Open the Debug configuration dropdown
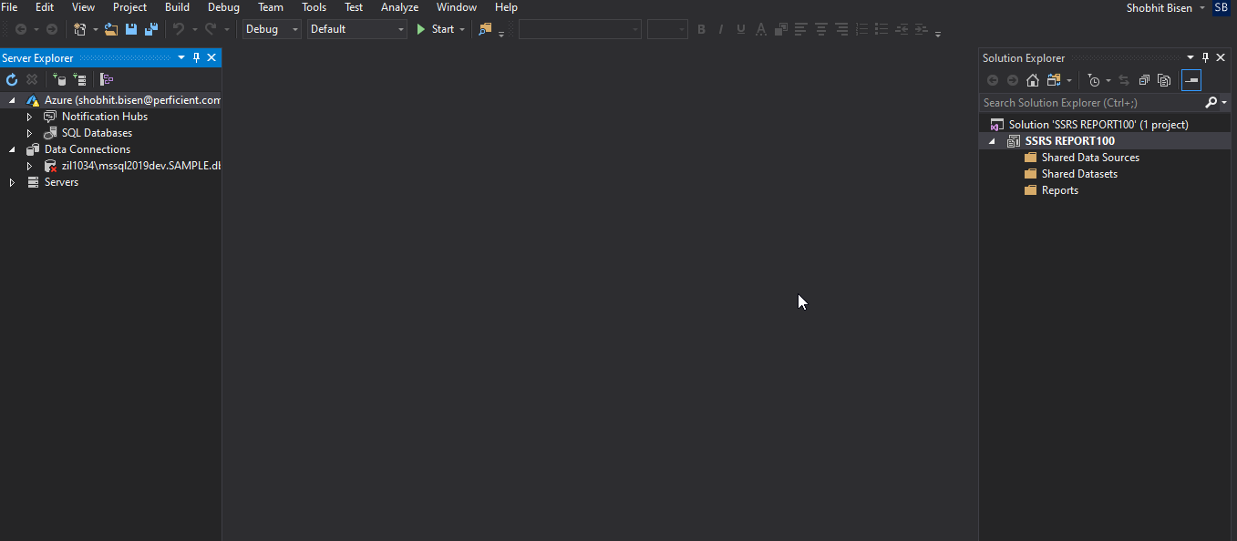 click(x=271, y=29)
